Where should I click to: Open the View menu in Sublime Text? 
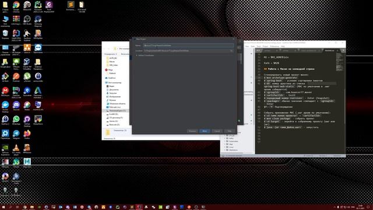click(247, 46)
